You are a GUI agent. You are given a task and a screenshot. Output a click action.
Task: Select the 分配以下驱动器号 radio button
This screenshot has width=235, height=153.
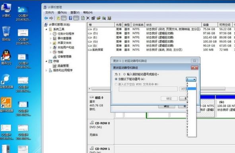click(116, 79)
